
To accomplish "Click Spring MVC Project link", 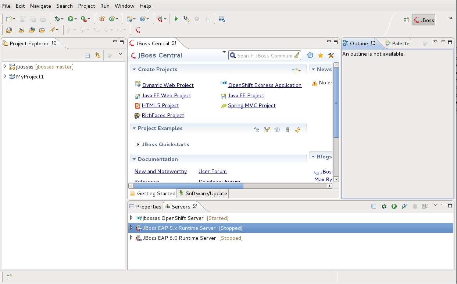I will [x=252, y=105].
